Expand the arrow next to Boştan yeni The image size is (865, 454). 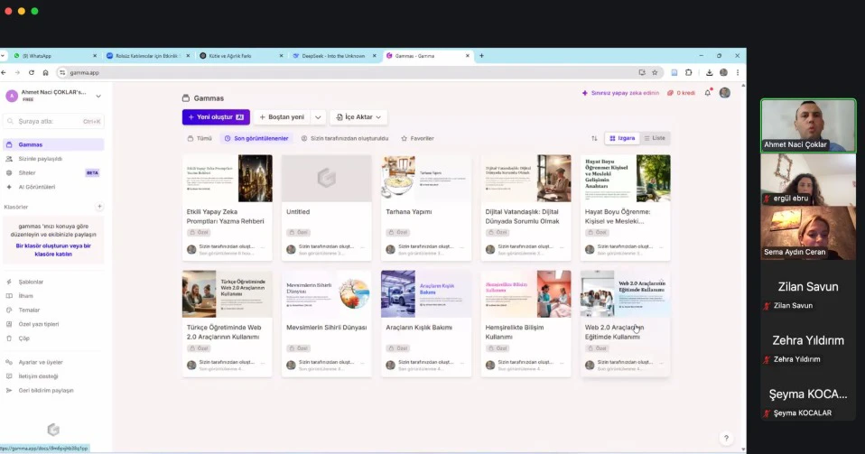[318, 117]
